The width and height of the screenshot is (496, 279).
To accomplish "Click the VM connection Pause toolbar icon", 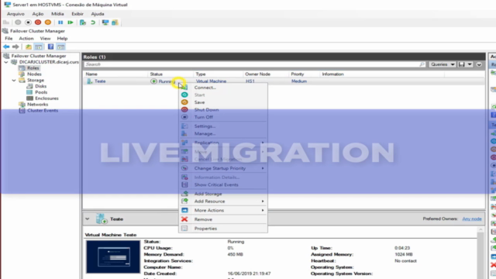I will tap(60, 22).
